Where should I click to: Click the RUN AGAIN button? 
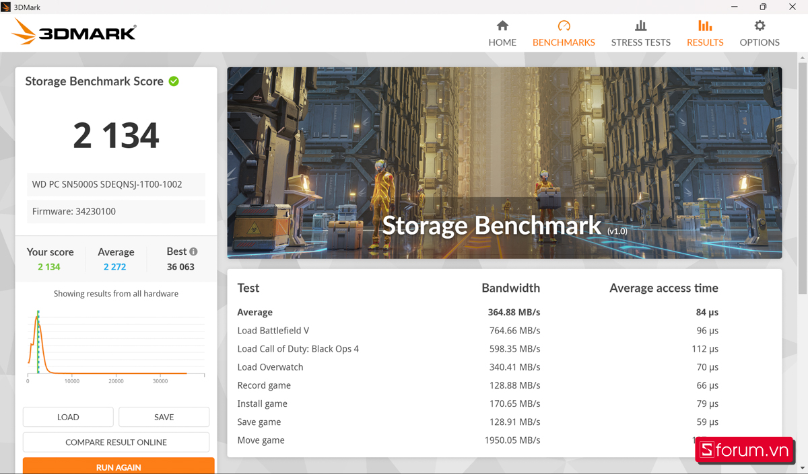(x=119, y=466)
